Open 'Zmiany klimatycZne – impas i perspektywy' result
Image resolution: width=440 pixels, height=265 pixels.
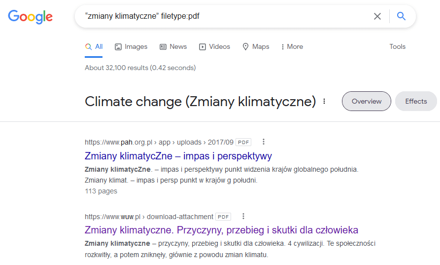click(x=178, y=156)
